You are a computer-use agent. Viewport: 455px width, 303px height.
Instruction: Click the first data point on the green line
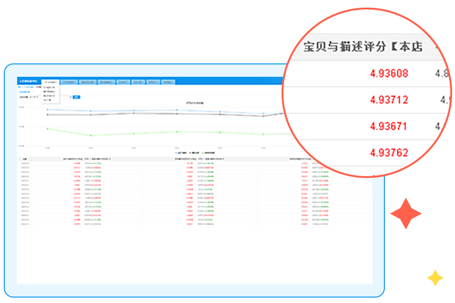click(47, 129)
